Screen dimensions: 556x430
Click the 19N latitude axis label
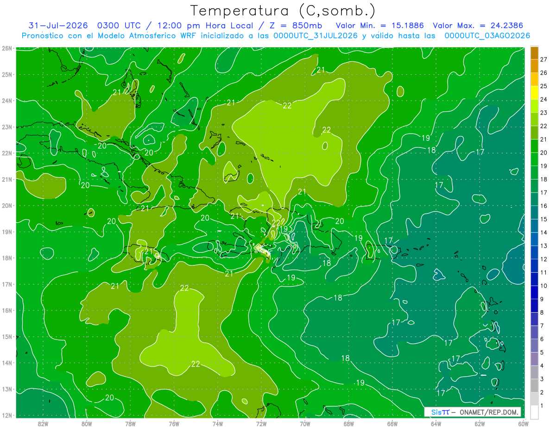7,231
